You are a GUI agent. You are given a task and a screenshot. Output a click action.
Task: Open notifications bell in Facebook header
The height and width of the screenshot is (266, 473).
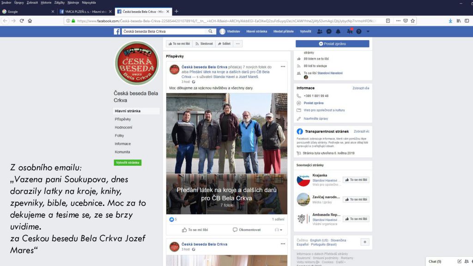[338, 31]
